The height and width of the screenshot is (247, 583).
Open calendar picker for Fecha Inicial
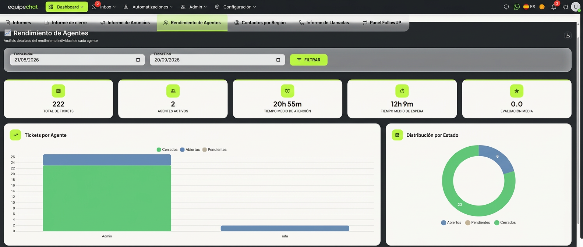tap(138, 60)
